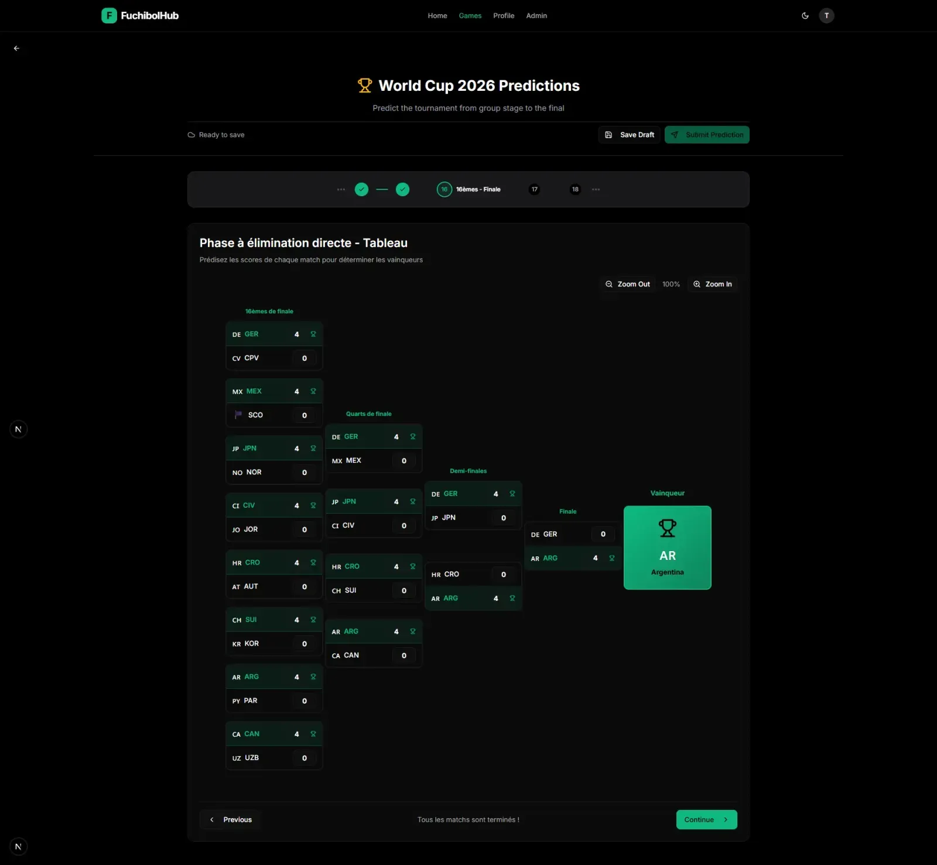Select step 17 in the stepper
The width and height of the screenshot is (937, 865).
click(x=534, y=189)
